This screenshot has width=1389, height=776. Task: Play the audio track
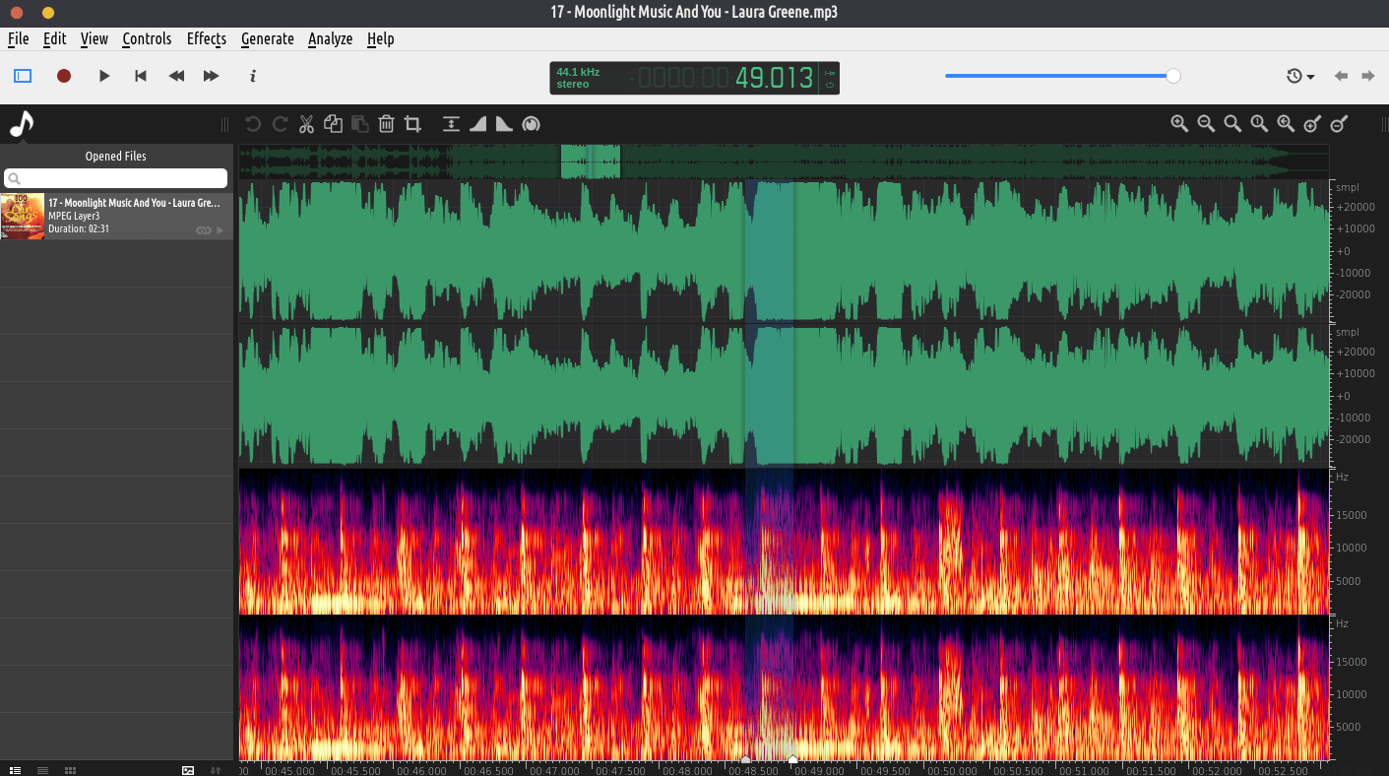[x=104, y=76]
